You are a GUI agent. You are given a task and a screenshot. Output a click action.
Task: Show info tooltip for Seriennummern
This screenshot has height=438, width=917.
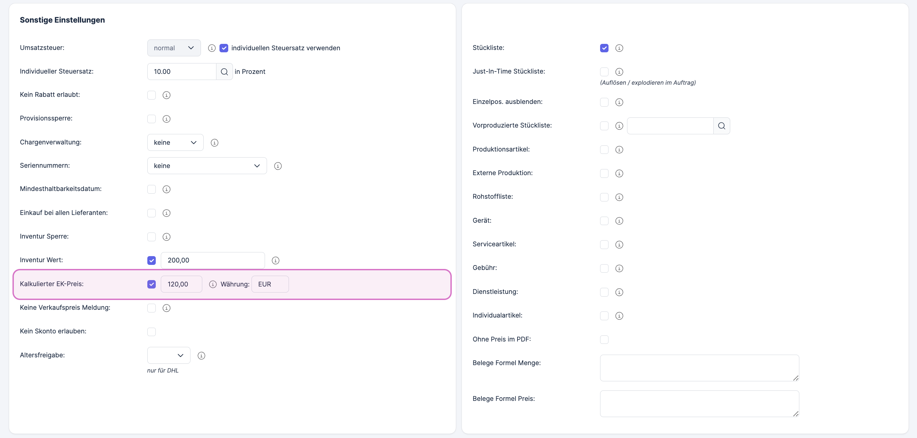coord(278,166)
